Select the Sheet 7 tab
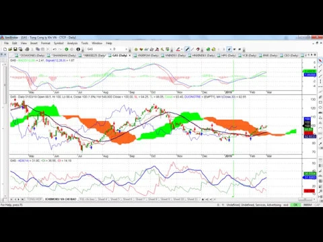The image size is (323, 242). coord(140,199)
